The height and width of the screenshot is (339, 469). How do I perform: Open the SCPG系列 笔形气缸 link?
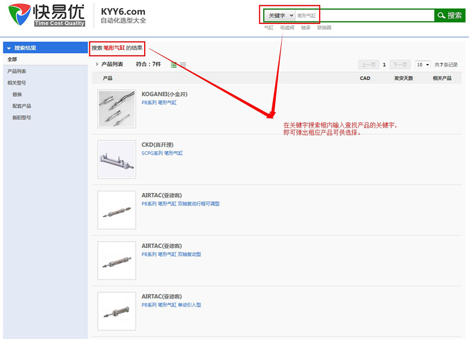point(162,153)
